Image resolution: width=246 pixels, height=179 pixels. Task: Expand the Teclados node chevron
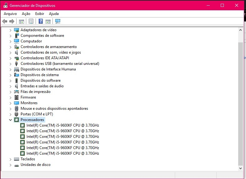(10, 159)
